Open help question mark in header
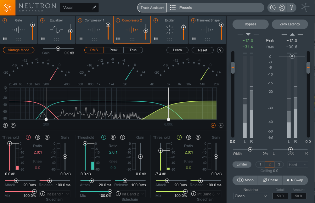Image resolution: width=315 pixels, height=203 pixels. (291, 8)
